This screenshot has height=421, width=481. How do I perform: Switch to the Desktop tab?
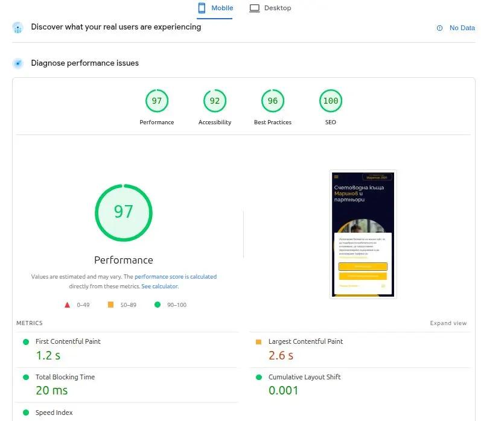tap(270, 8)
